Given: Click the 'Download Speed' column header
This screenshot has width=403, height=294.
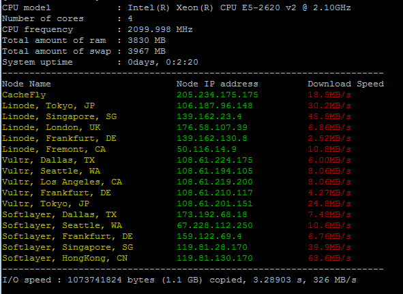Looking at the screenshot, I should [346, 84].
